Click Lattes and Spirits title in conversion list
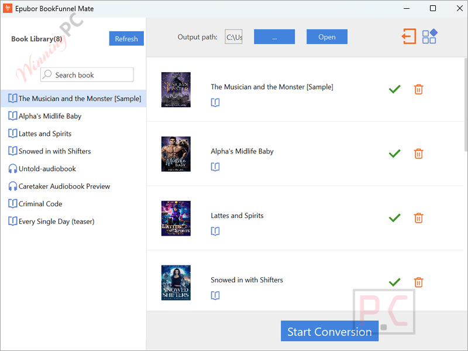Screen dimensions: 468x351 pos(237,216)
